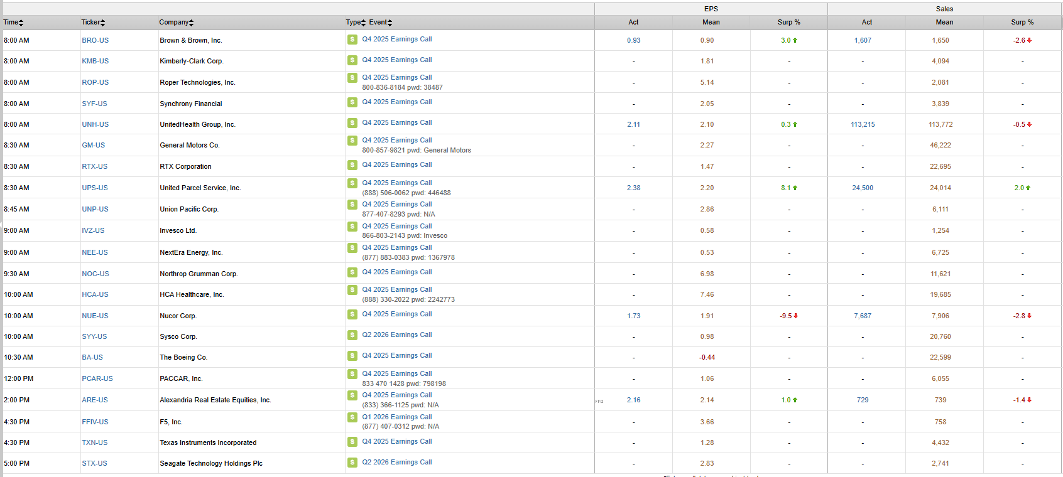Click the green earnings icon for Brown & Brown
This screenshot has width=1063, height=477.
[352, 40]
